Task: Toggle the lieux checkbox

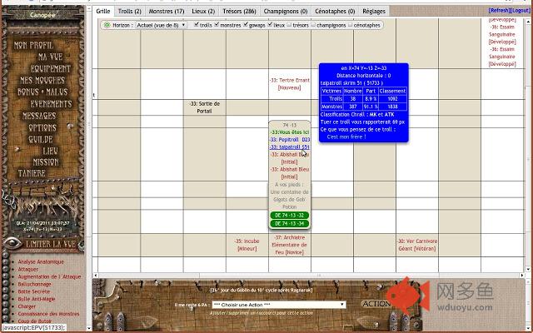Action: point(270,24)
